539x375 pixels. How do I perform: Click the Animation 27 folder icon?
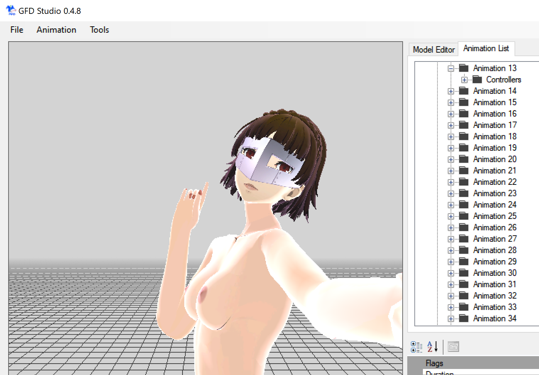[464, 239]
